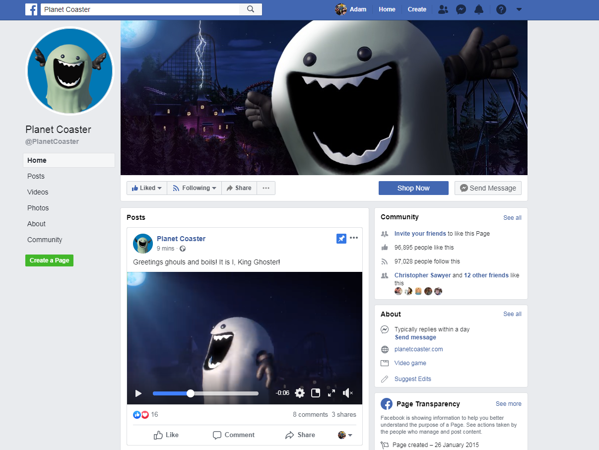Click the Video game category link

tap(410, 363)
